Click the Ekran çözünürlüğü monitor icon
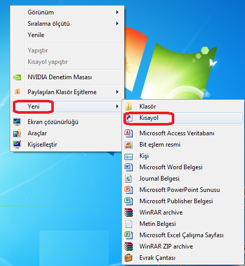Image resolution: width=245 pixels, height=266 pixels. [x=17, y=122]
